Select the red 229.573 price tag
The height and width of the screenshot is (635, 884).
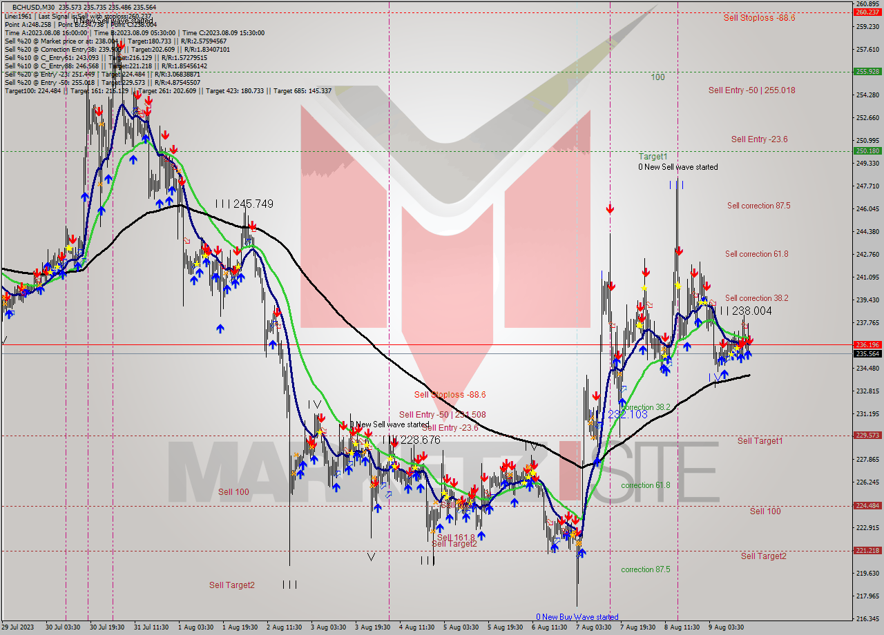click(867, 435)
